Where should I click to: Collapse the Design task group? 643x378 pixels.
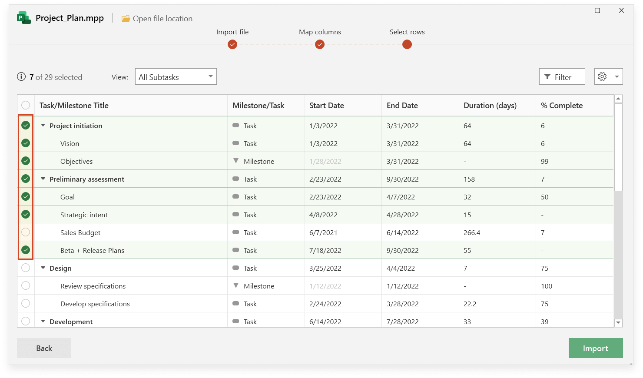click(x=43, y=268)
